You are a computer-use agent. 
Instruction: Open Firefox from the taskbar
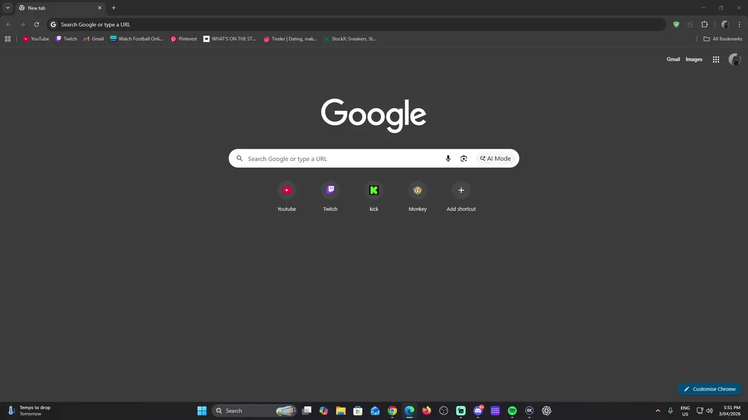tap(427, 411)
